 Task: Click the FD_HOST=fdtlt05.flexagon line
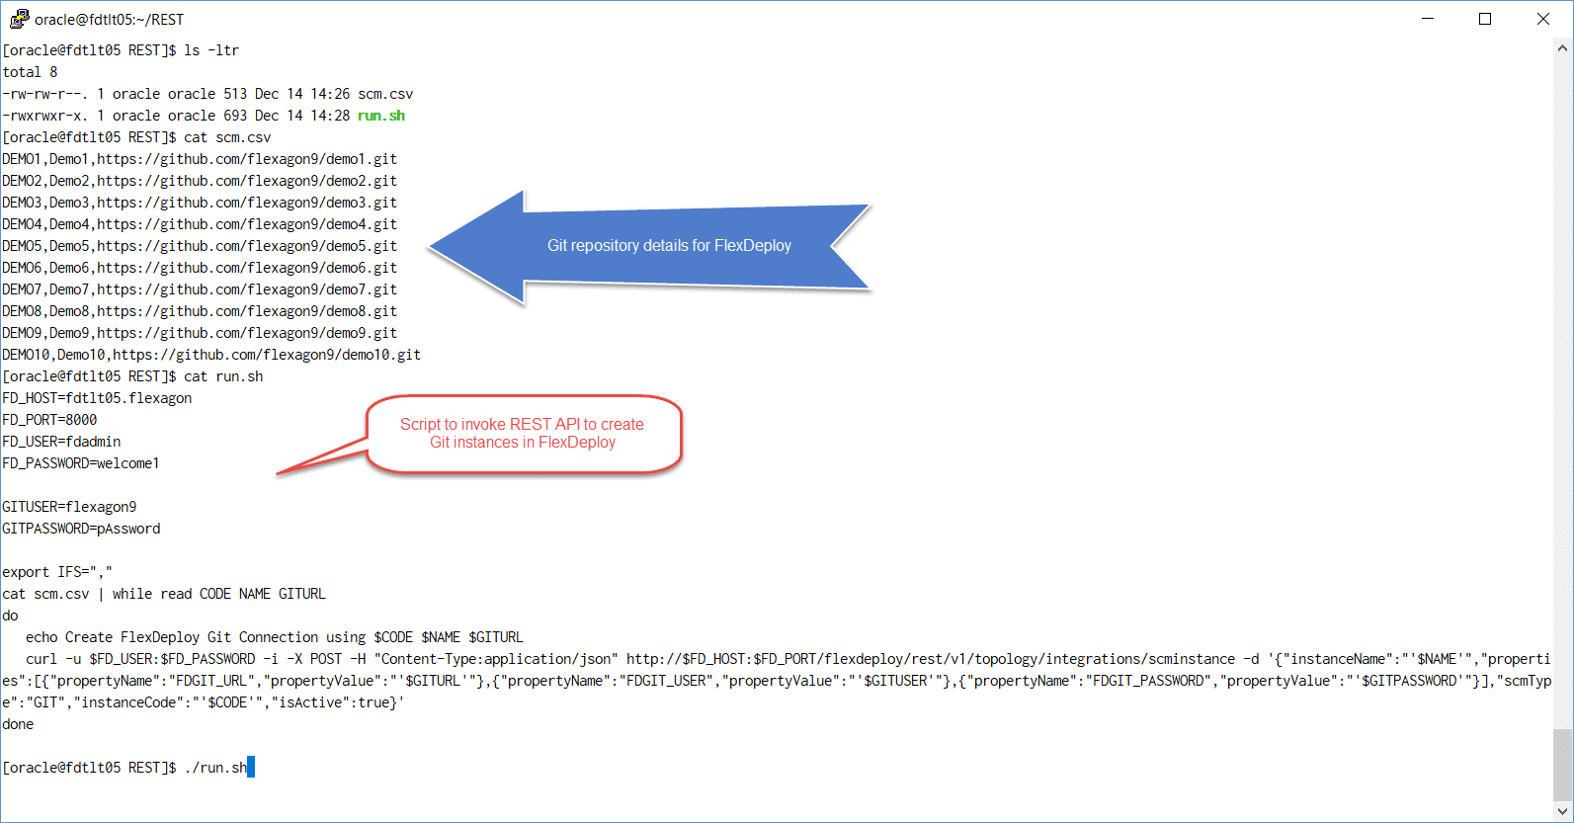(97, 398)
